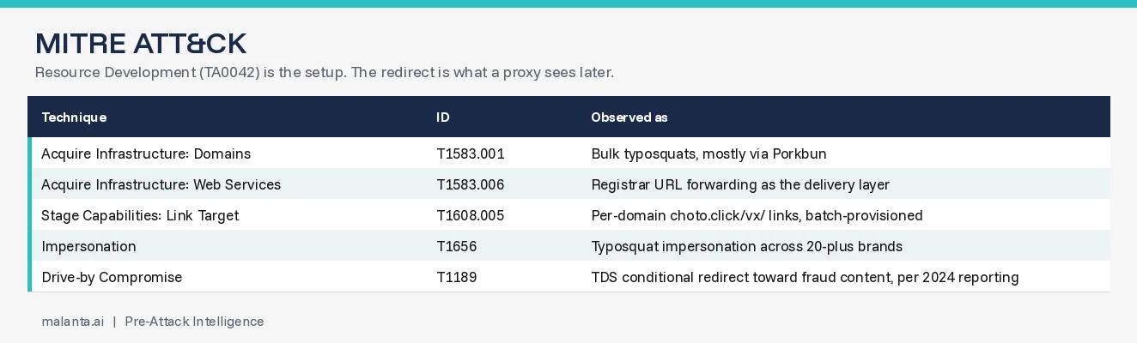Click technique ID T1189
The image size is (1137, 343).
pos(457,278)
